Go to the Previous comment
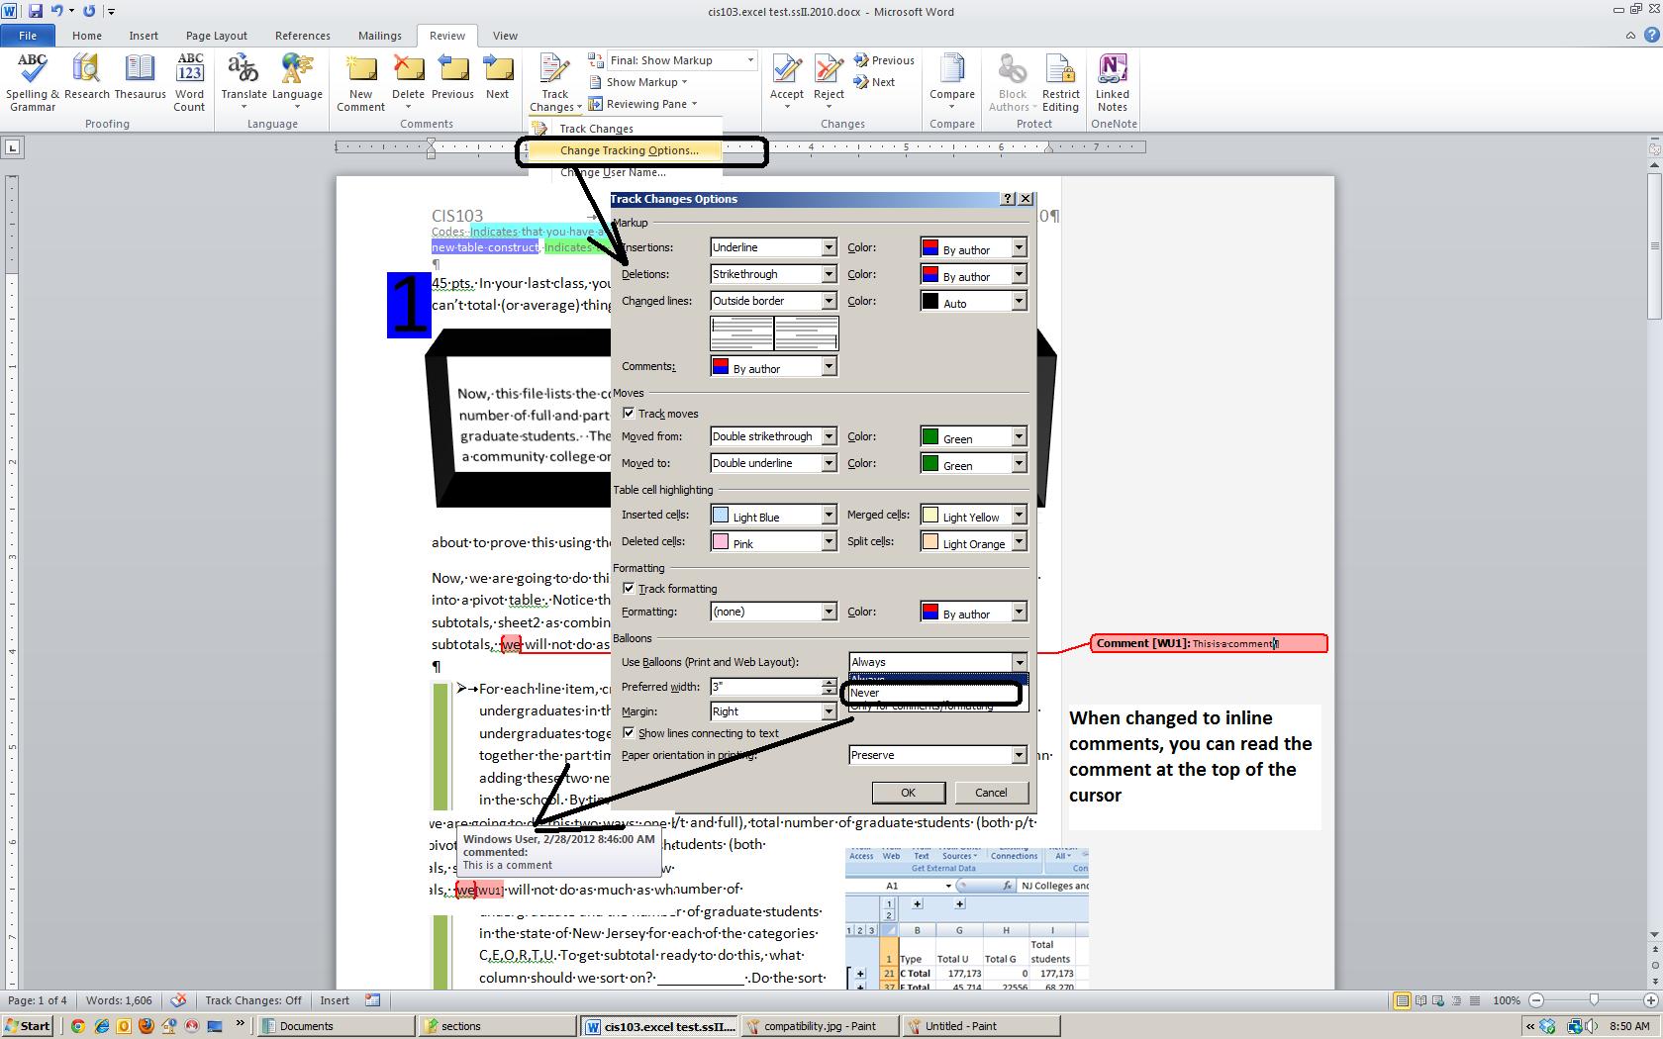 (x=452, y=77)
